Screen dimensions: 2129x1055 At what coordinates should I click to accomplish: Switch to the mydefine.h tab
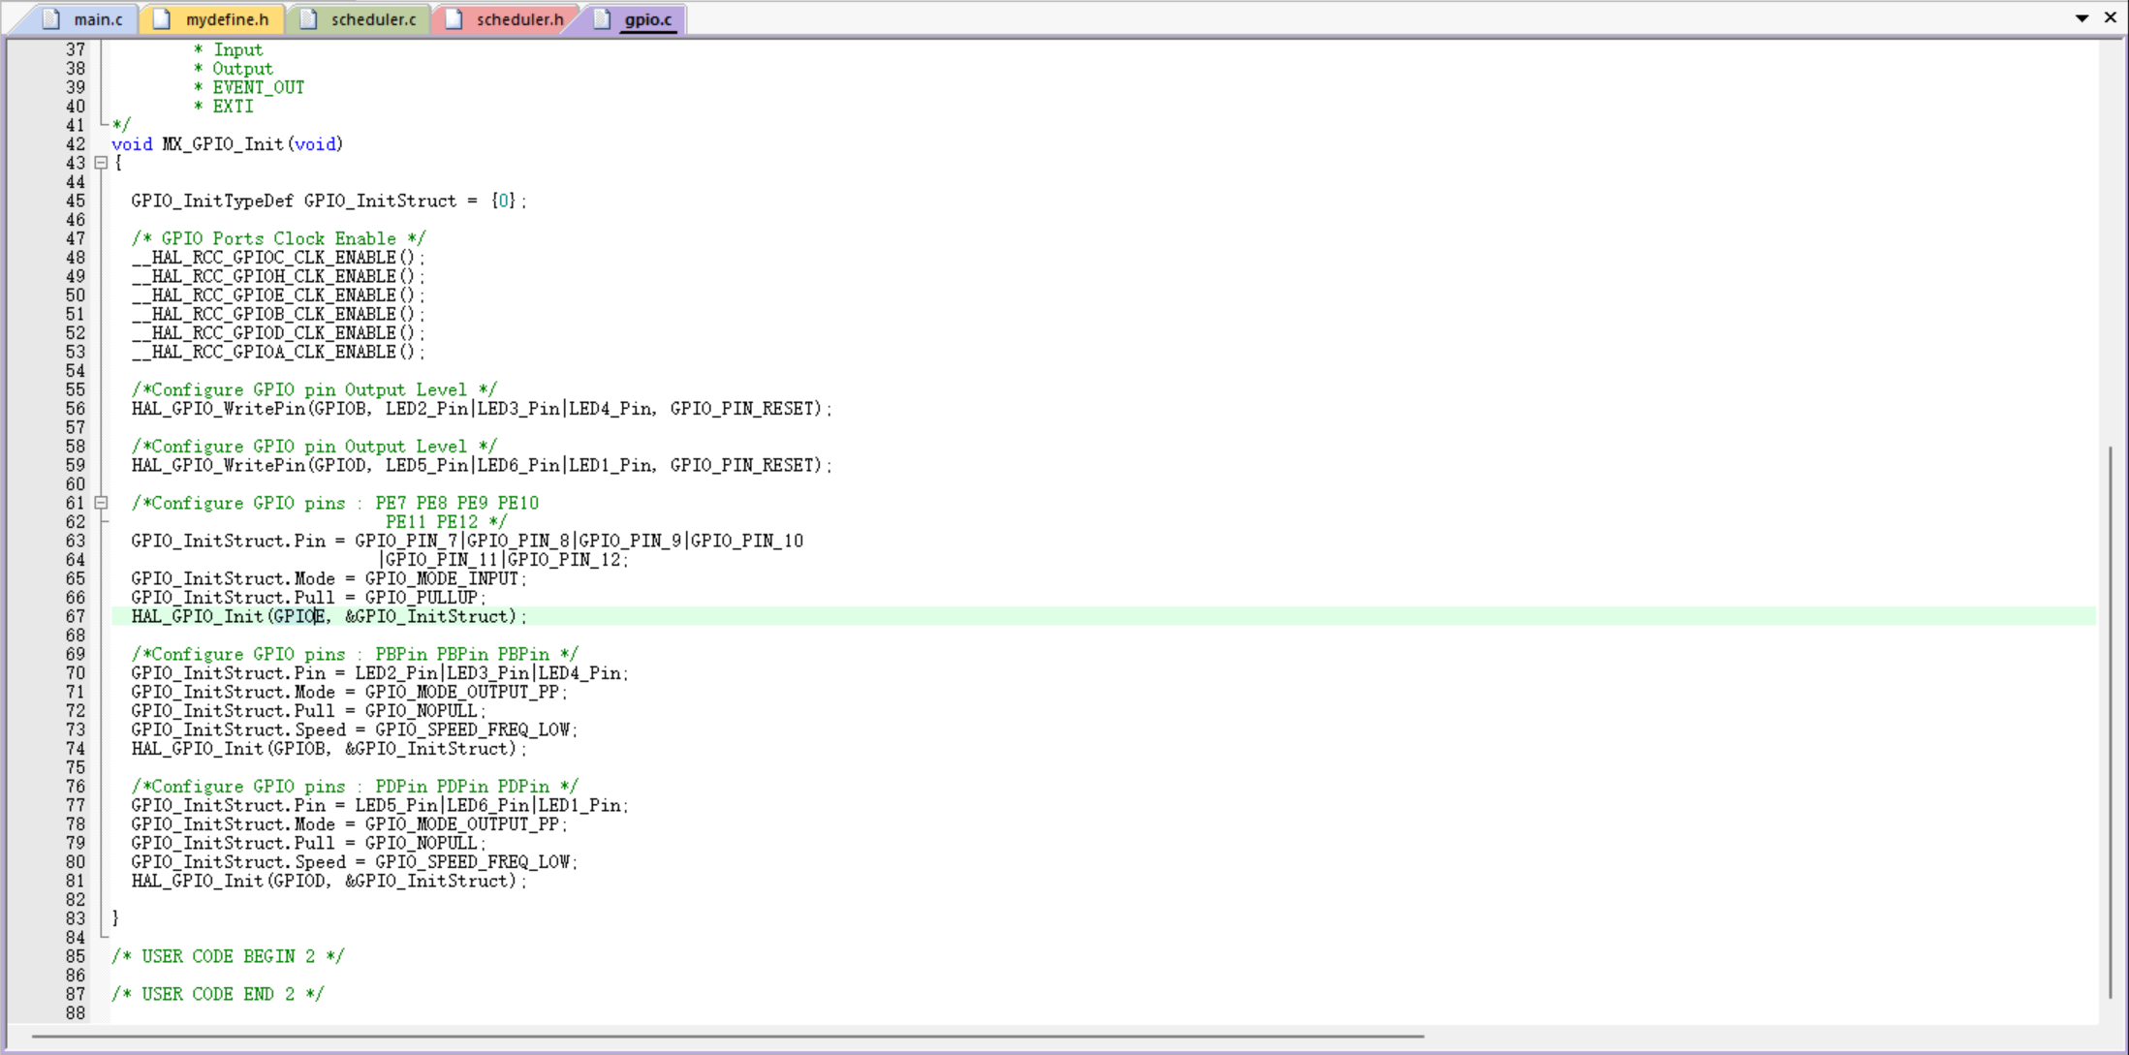[226, 19]
